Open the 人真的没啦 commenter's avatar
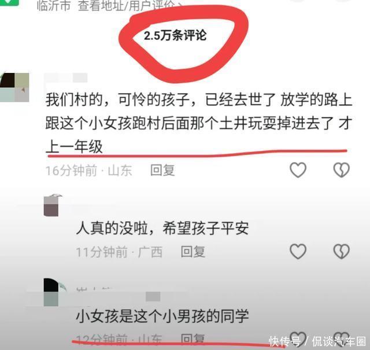370x350 pixels. point(53,205)
